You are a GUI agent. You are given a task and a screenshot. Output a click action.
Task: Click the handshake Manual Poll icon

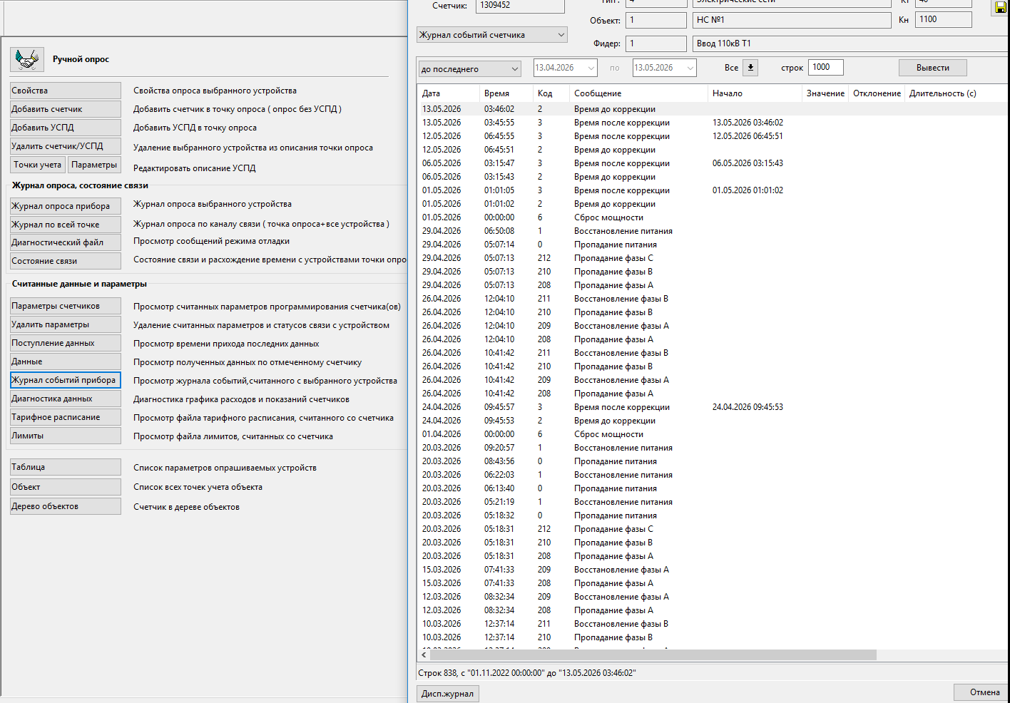(27, 59)
